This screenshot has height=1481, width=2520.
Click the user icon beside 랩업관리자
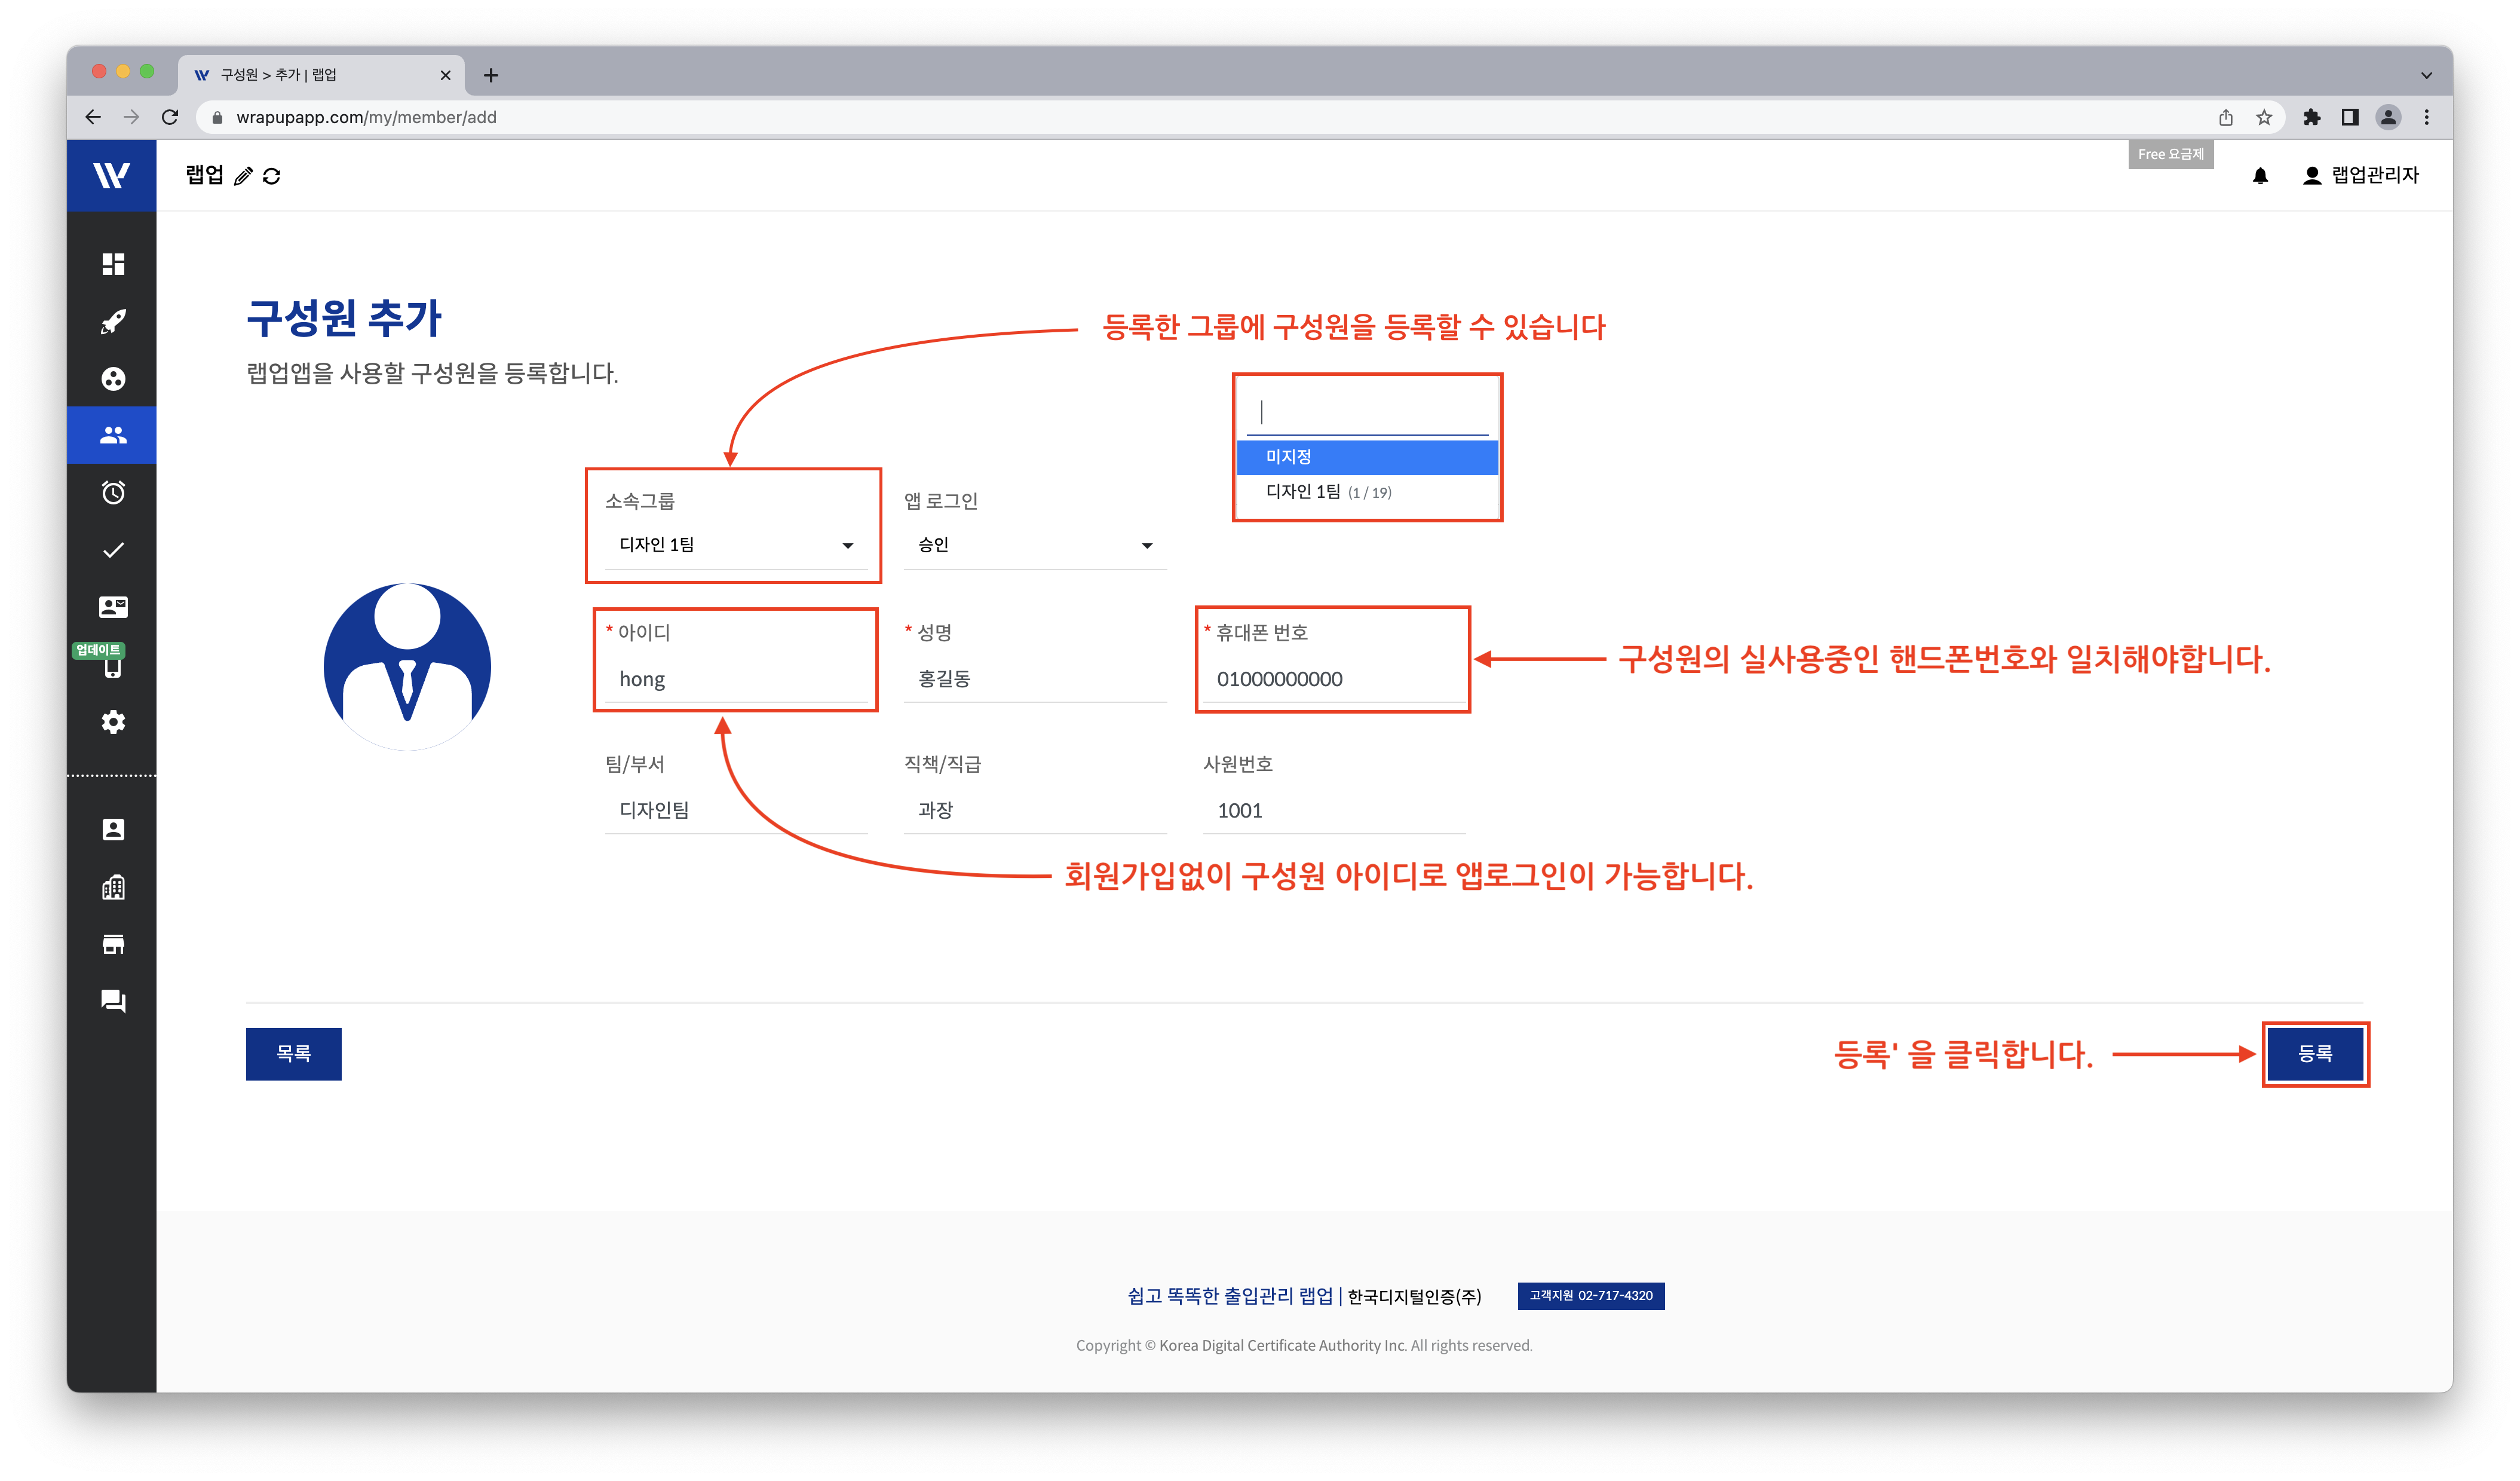click(2312, 176)
